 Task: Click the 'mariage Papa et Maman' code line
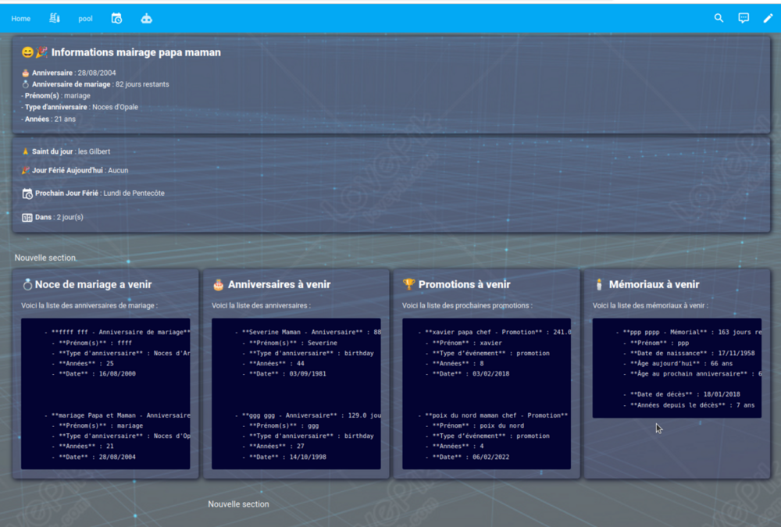(118, 415)
